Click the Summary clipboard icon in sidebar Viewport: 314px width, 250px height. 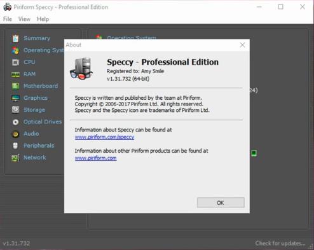tap(15, 38)
